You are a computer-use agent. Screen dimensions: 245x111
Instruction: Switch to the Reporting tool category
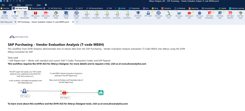pyautogui.click(x=193, y=8)
